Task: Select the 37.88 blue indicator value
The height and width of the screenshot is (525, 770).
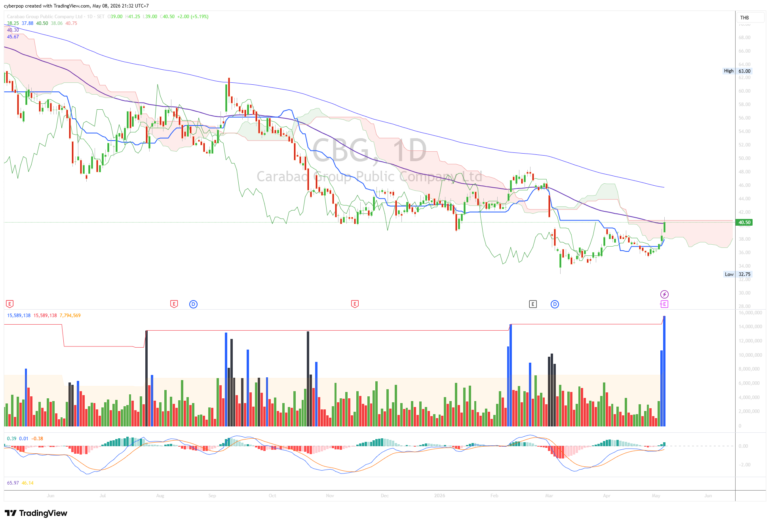Action: click(x=28, y=23)
